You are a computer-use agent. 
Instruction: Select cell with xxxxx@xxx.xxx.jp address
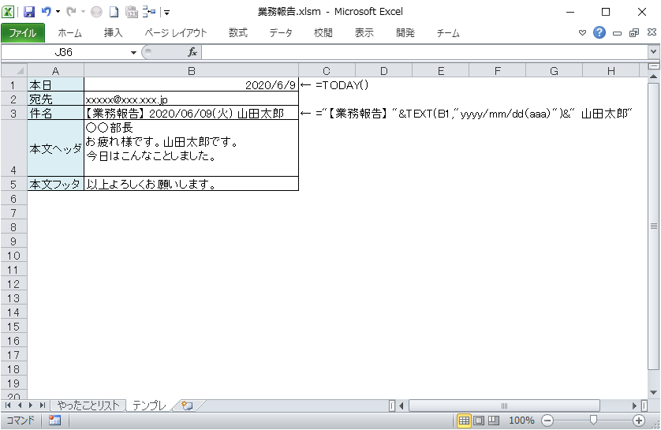[x=192, y=99]
